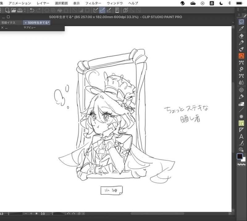
Task: Select the starburst saturated line tool
Action: click(241, 116)
